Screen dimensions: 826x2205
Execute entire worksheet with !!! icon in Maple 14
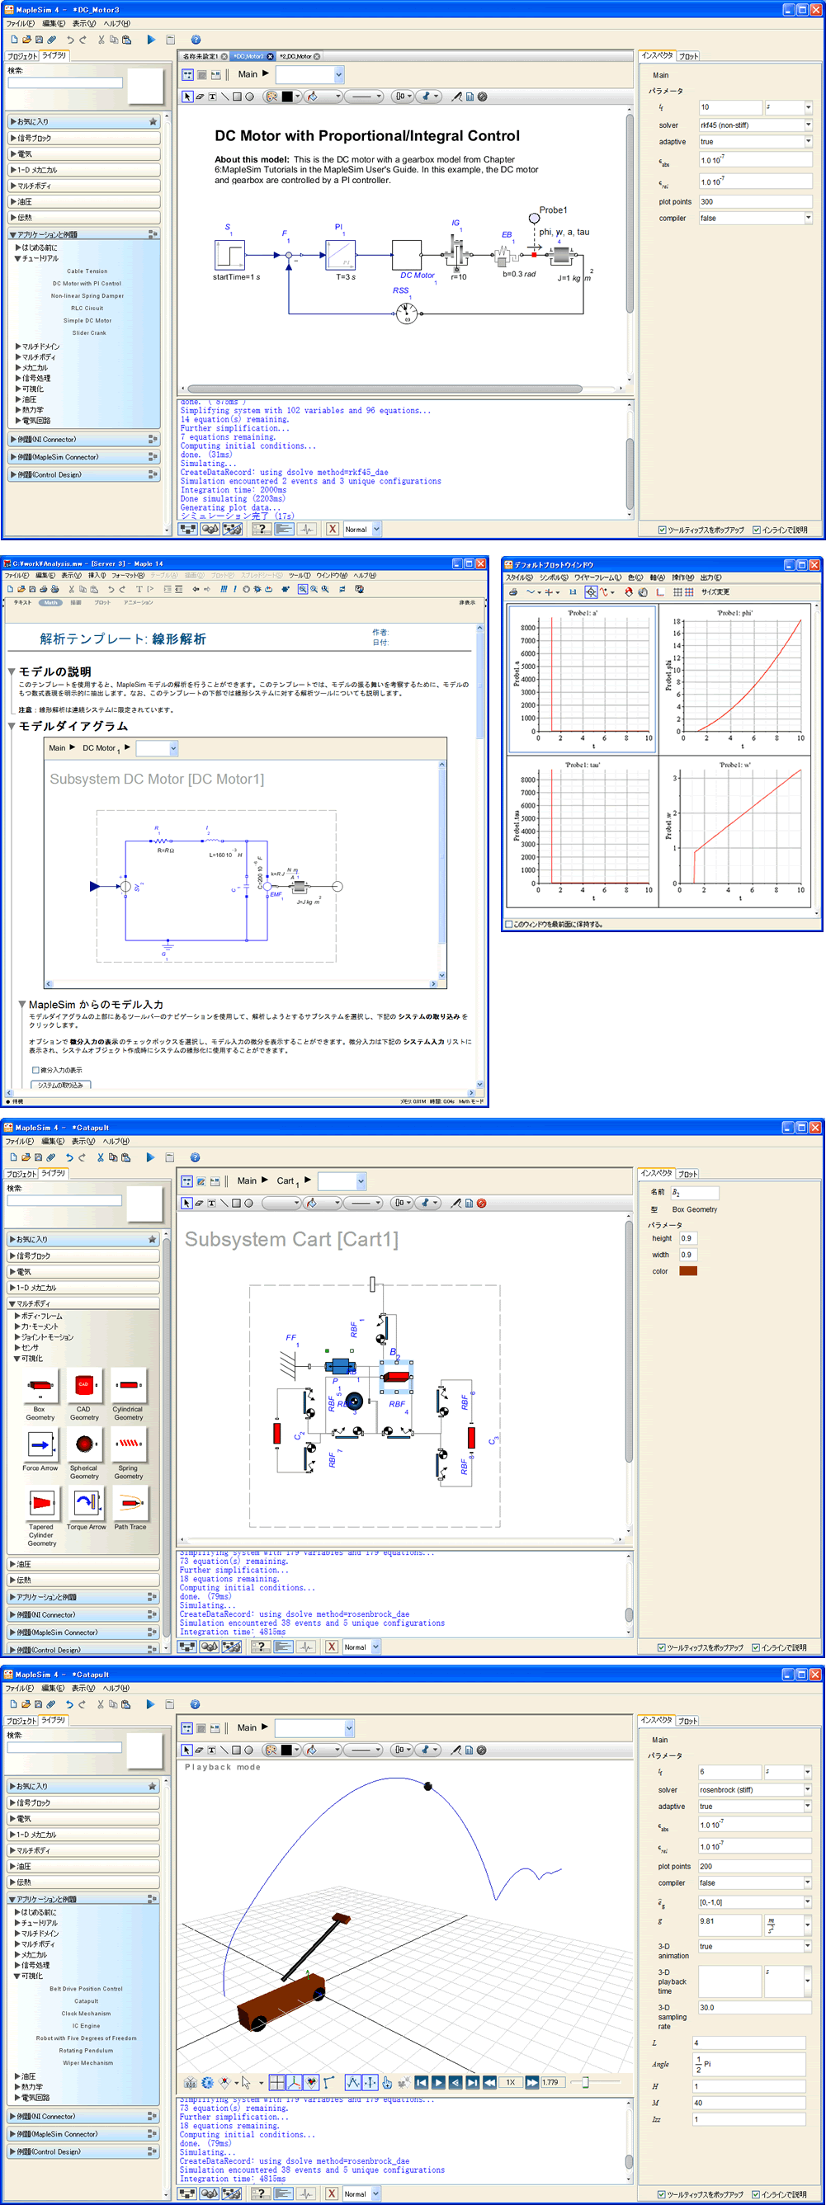point(224,589)
